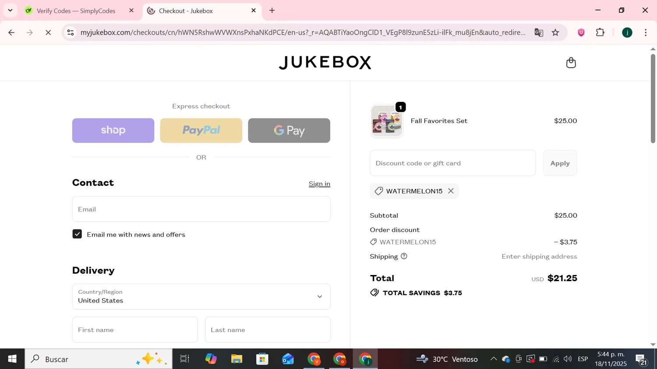Click the Buscar taskbar search box
The width and height of the screenshot is (657, 369).
(x=99, y=359)
